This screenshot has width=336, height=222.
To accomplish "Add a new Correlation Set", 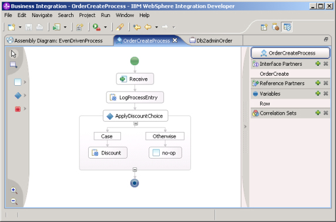I will coord(318,113).
